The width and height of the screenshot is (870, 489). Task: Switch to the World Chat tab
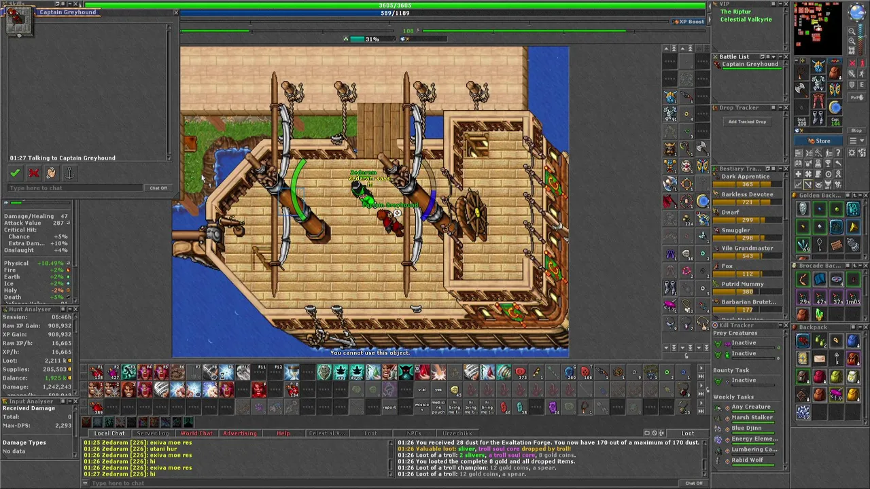pyautogui.click(x=196, y=433)
